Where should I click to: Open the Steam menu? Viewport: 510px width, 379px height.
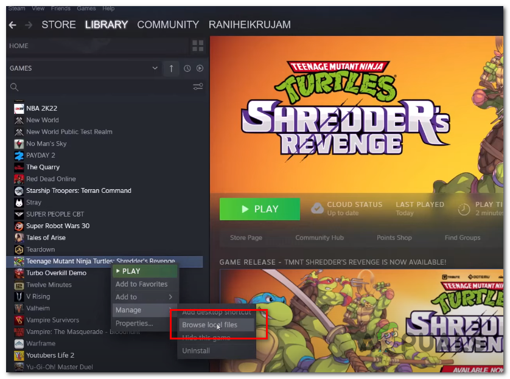[16, 9]
